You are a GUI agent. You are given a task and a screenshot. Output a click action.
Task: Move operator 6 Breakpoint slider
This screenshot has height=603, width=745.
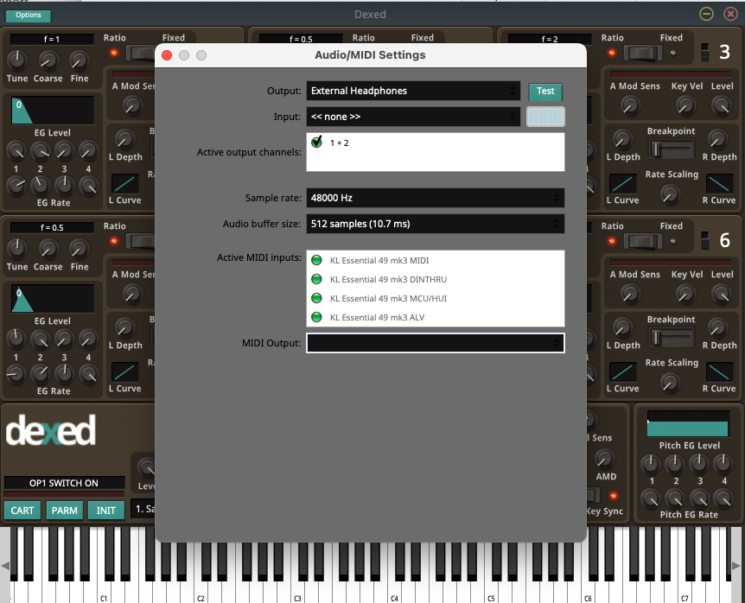point(671,338)
